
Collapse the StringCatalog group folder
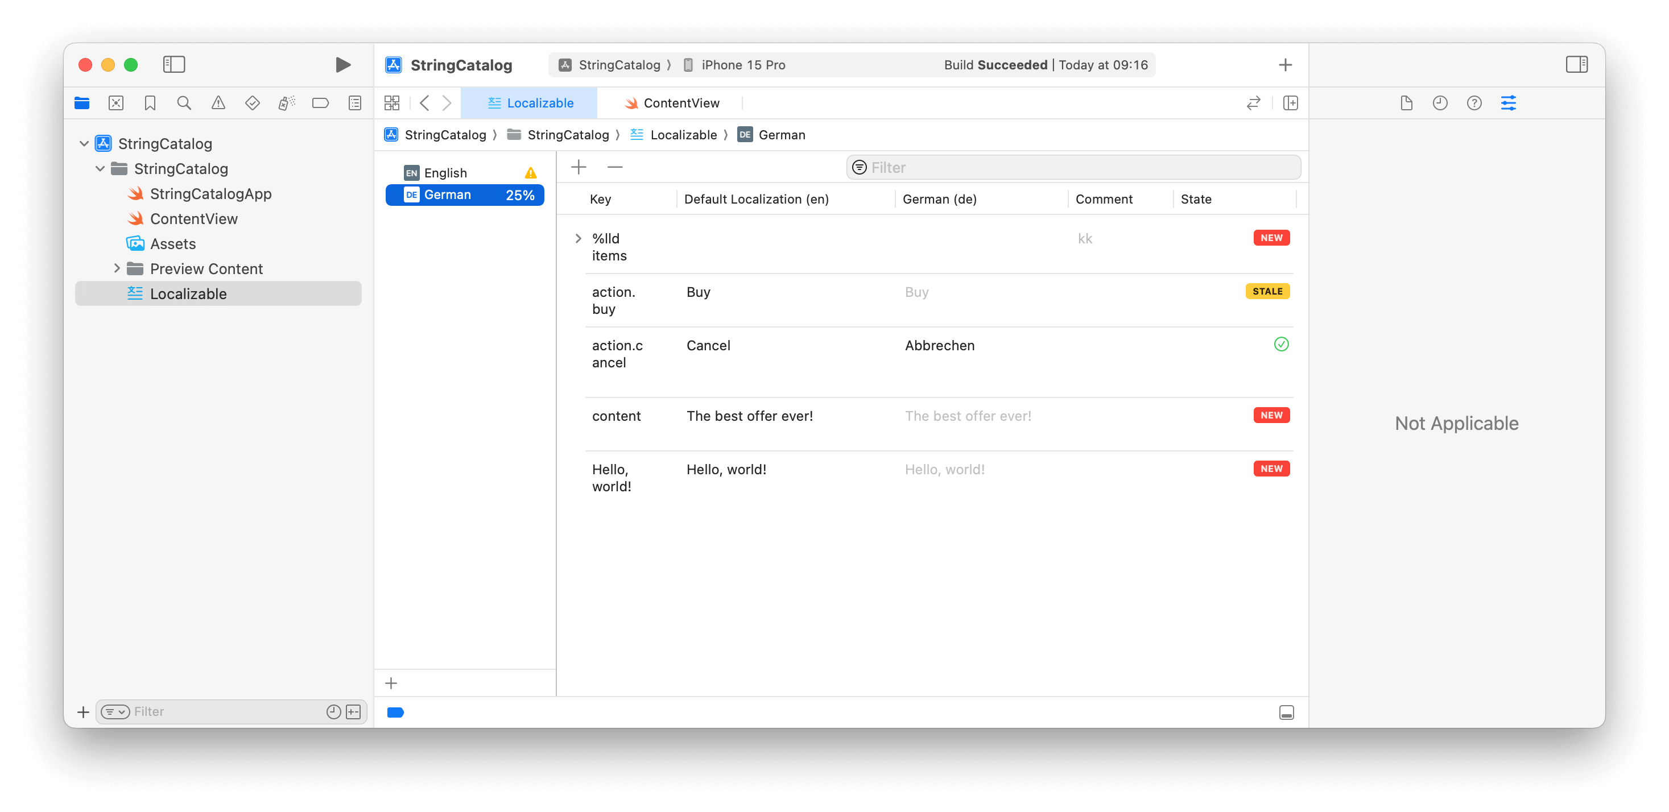(100, 168)
